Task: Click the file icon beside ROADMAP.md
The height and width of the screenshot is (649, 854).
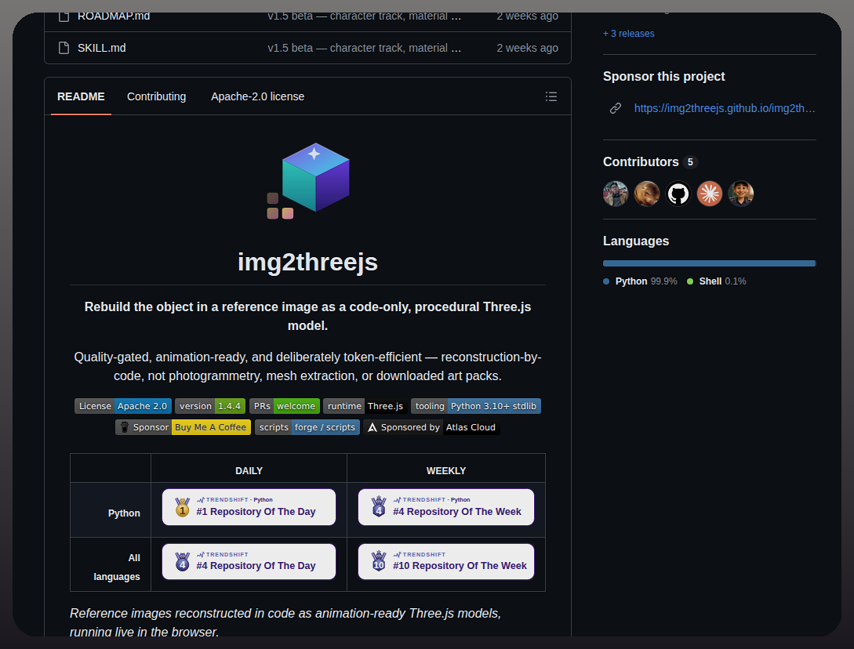Action: [x=64, y=16]
